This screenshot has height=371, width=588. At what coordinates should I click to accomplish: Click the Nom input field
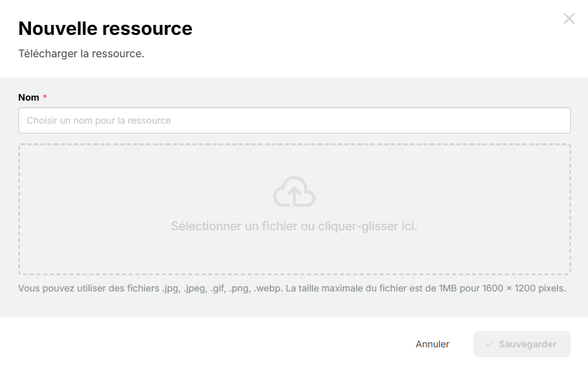[295, 120]
